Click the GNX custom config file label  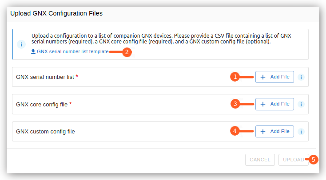(45, 132)
